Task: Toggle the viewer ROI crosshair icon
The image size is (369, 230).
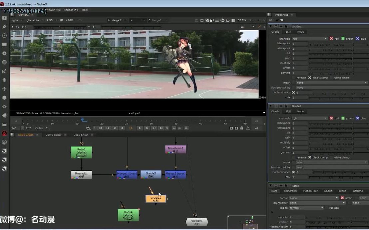Action: (x=227, y=20)
